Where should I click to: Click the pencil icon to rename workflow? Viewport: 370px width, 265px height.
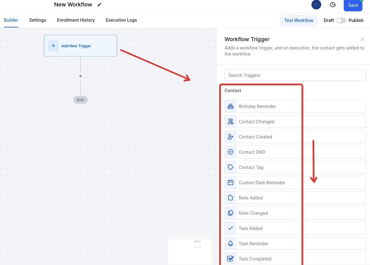pyautogui.click(x=99, y=5)
